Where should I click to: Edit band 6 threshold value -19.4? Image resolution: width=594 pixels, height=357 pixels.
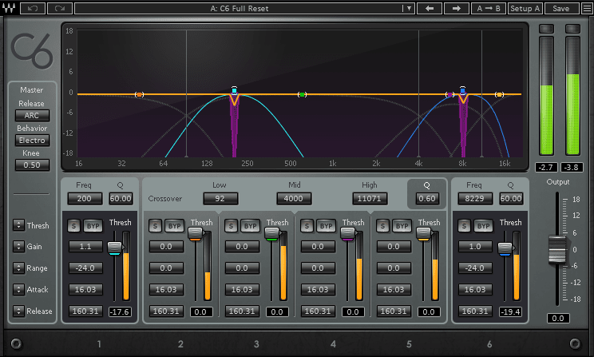[510, 312]
